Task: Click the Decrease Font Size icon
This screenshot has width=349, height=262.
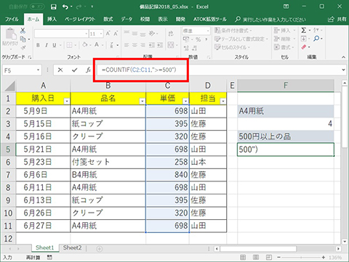Action: (116, 33)
